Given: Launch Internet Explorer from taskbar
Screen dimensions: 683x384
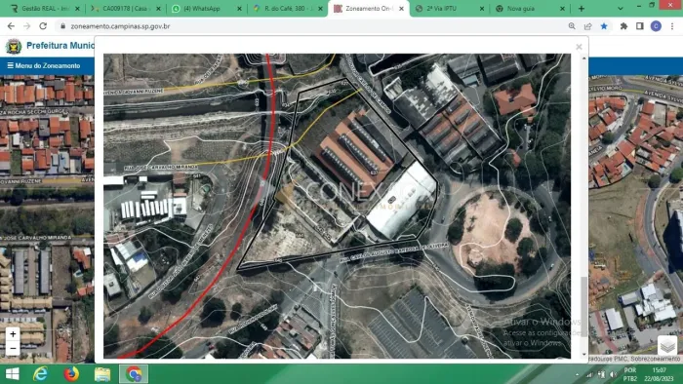Looking at the screenshot, I should [x=41, y=374].
